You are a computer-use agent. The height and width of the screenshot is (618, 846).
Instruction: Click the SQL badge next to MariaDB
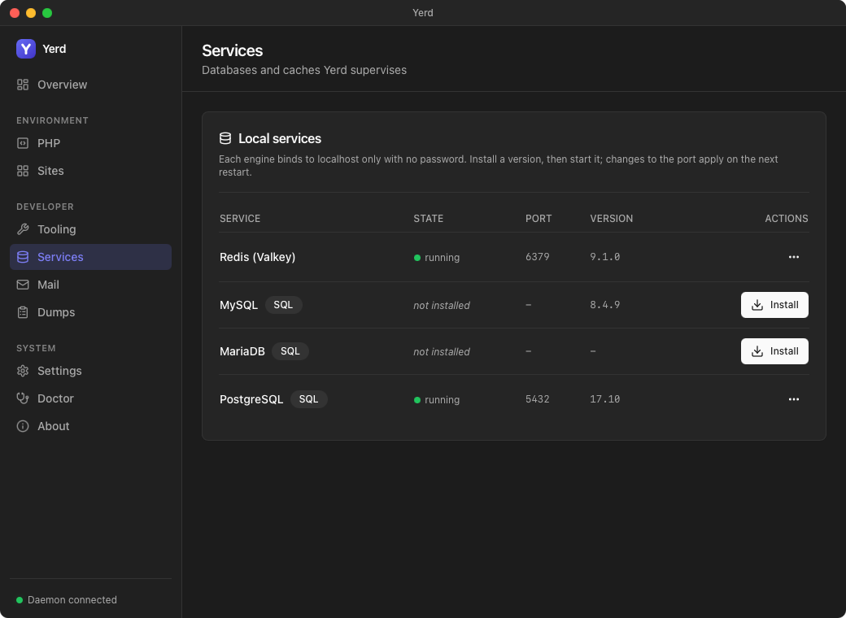pyautogui.click(x=290, y=351)
